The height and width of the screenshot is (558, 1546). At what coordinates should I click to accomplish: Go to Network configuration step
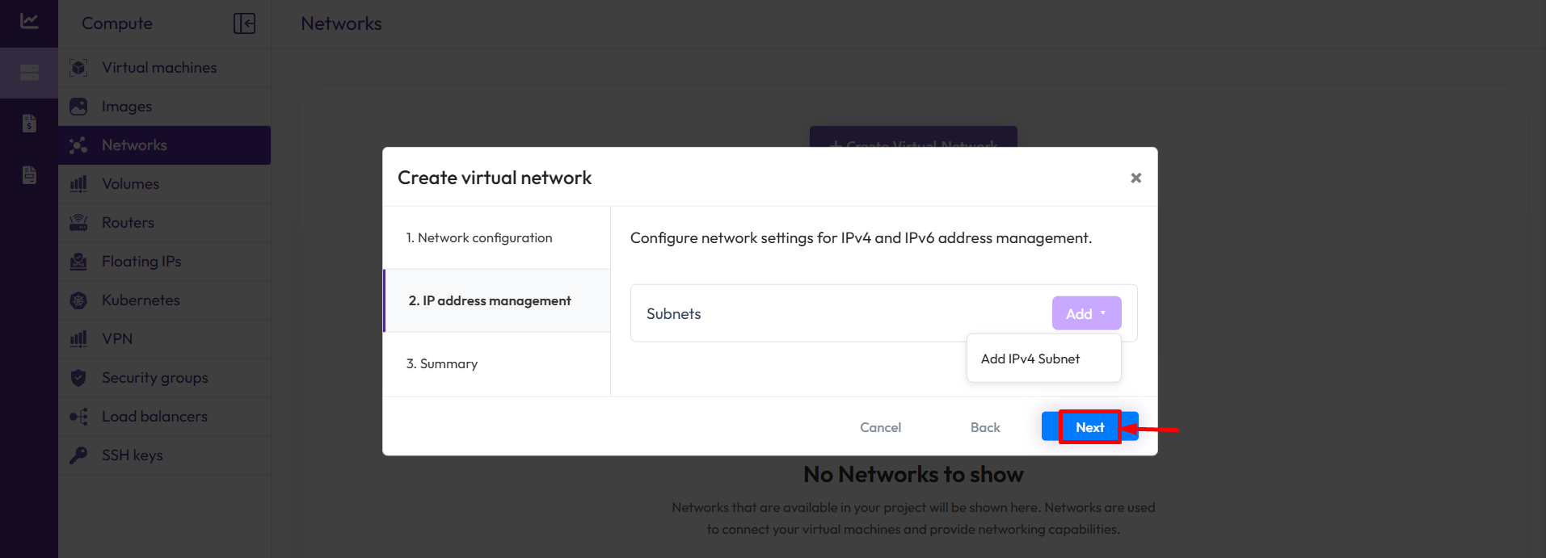(479, 237)
